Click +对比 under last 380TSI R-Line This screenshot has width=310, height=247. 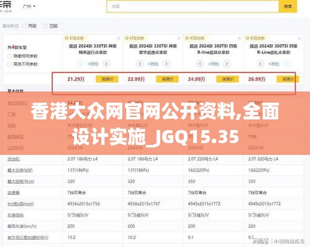274,64
